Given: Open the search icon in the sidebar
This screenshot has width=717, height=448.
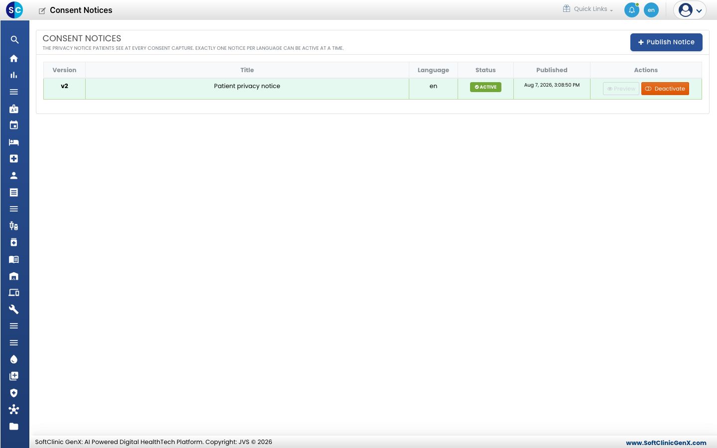Looking at the screenshot, I should point(14,40).
